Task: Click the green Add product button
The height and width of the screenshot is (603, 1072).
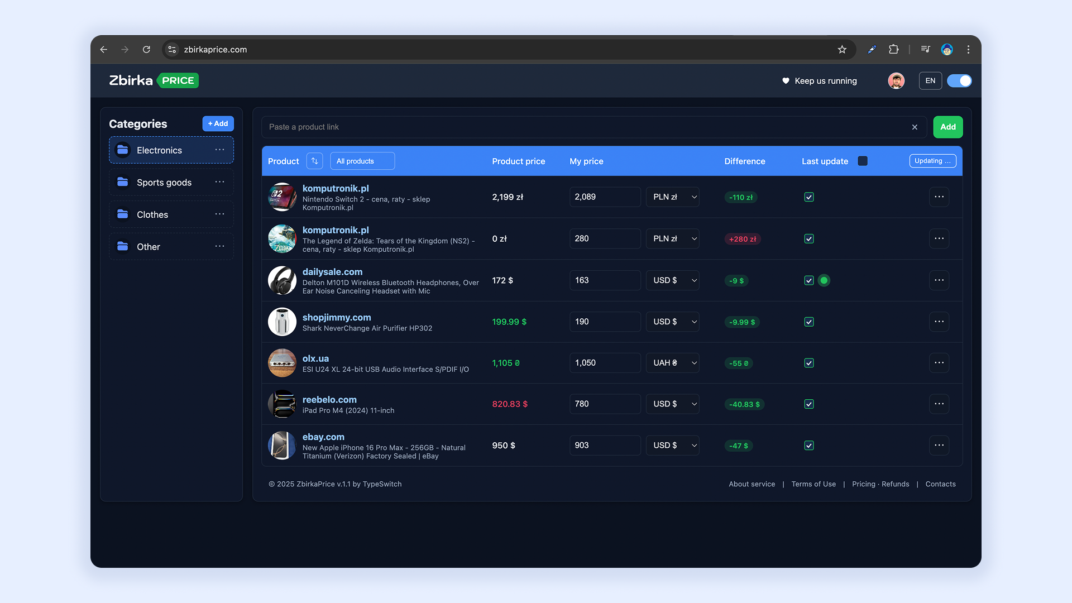Action: point(948,127)
